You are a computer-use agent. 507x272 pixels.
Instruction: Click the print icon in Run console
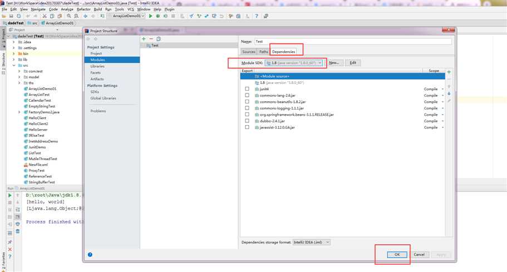18,224
